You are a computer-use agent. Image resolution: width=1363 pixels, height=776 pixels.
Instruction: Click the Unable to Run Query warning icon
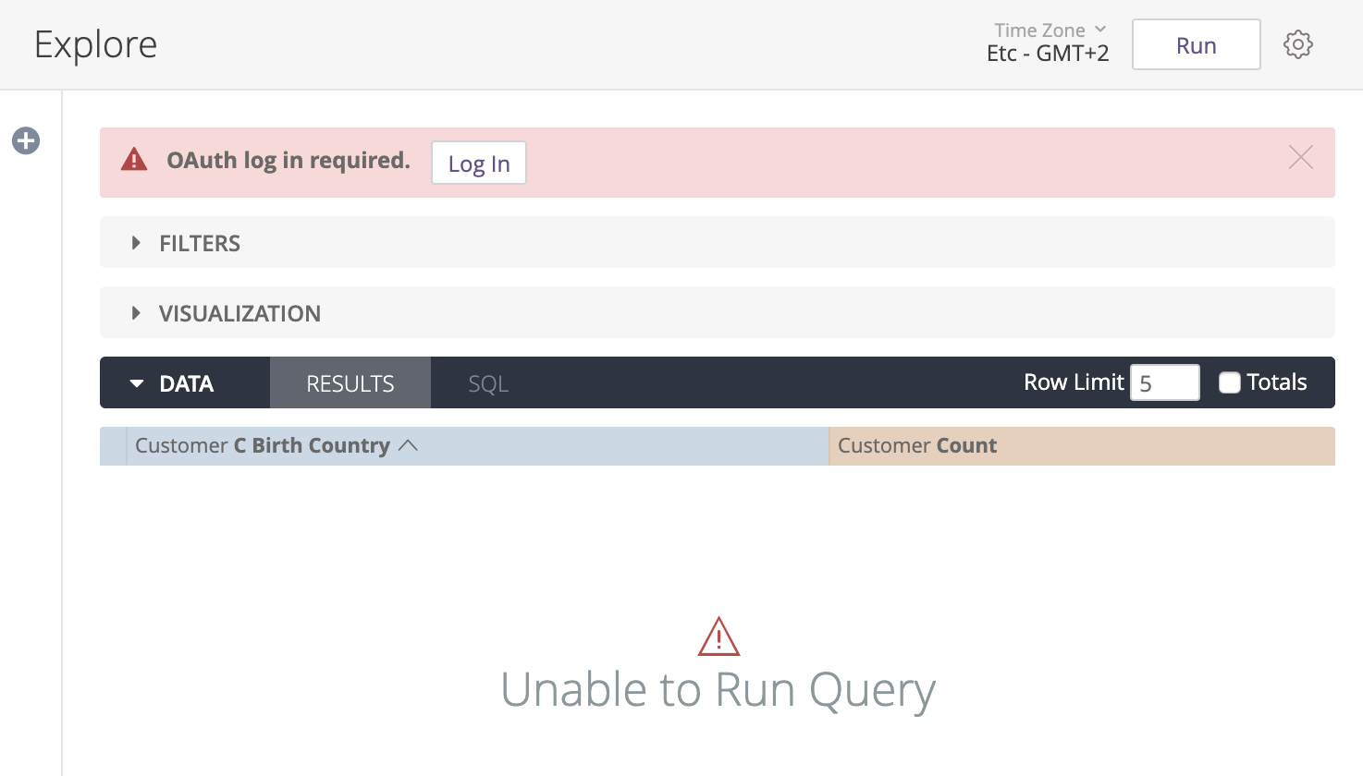(x=718, y=636)
